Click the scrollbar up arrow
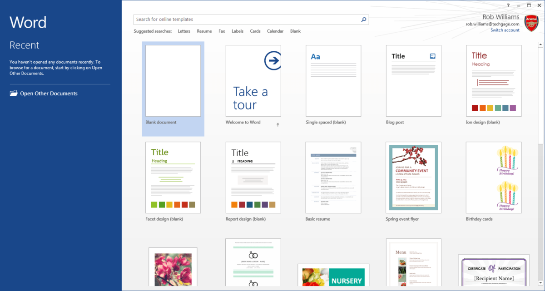The width and height of the screenshot is (545, 291). tap(541, 45)
